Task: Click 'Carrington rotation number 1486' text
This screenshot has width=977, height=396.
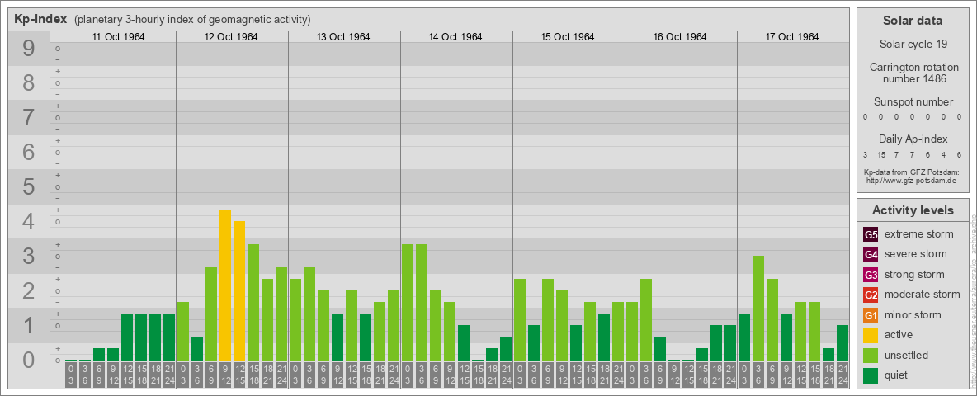Action: [x=913, y=73]
